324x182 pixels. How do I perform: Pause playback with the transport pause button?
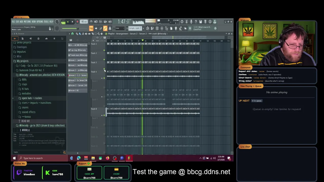(x=68, y=22)
